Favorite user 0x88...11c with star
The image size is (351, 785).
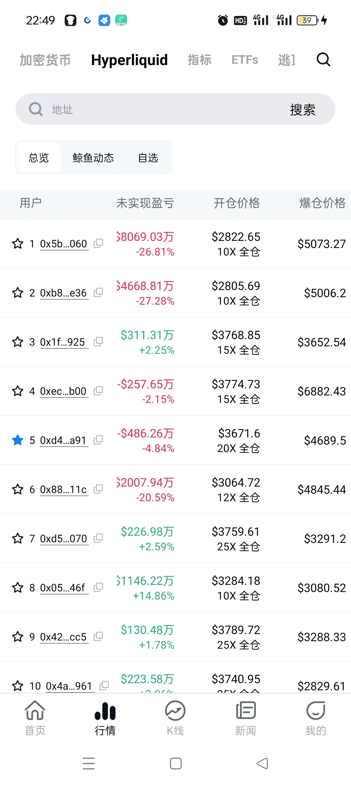[18, 489]
